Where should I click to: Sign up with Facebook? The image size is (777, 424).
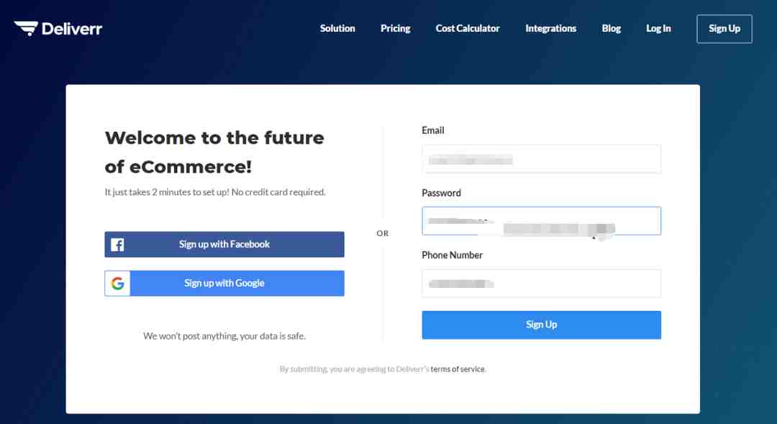[224, 245]
